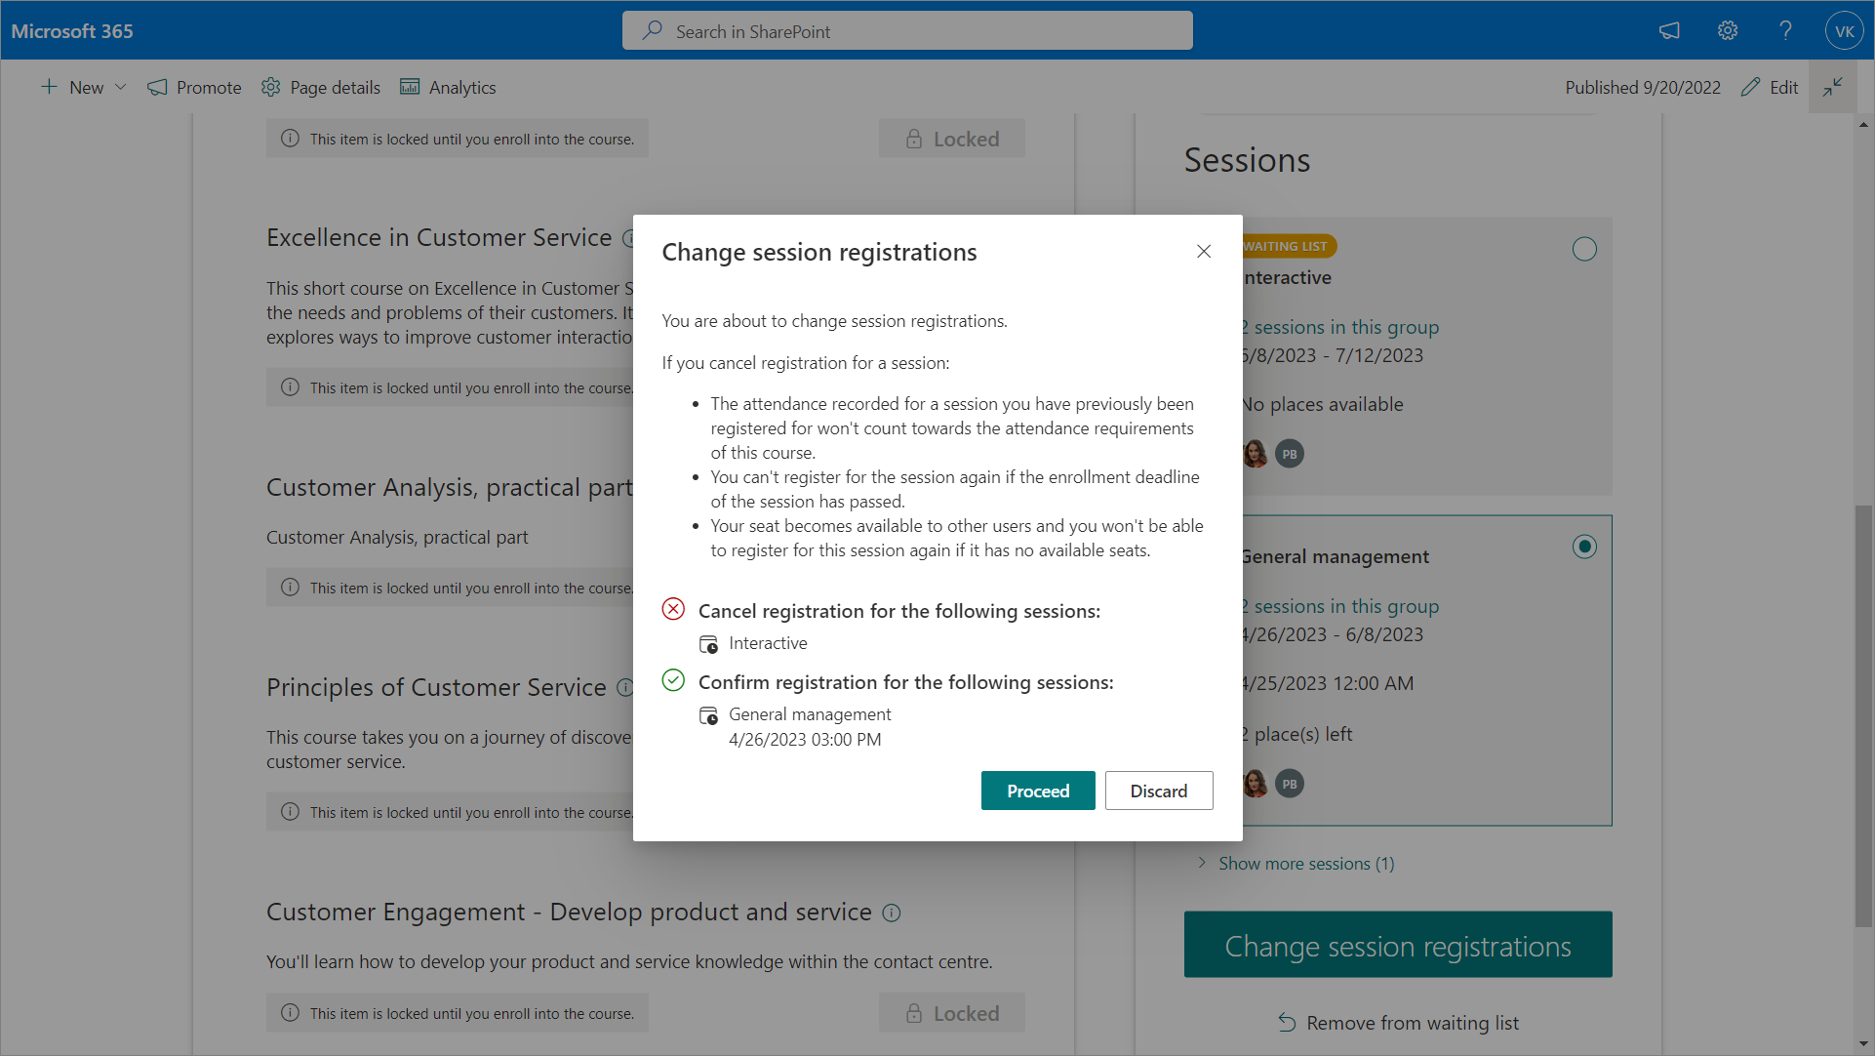
Task: Click the collapse view arrows icon
Action: (1833, 87)
